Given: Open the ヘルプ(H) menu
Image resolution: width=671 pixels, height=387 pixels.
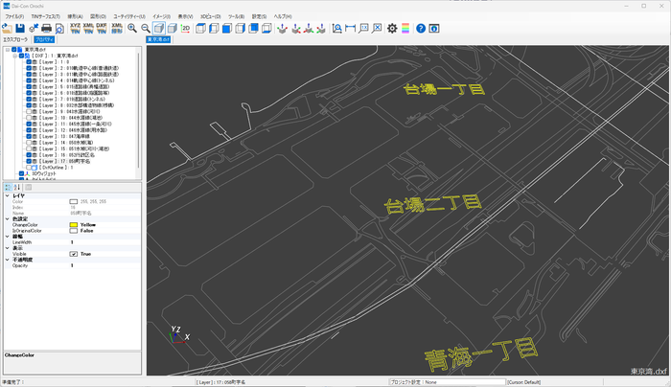Looking at the screenshot, I should tap(283, 16).
